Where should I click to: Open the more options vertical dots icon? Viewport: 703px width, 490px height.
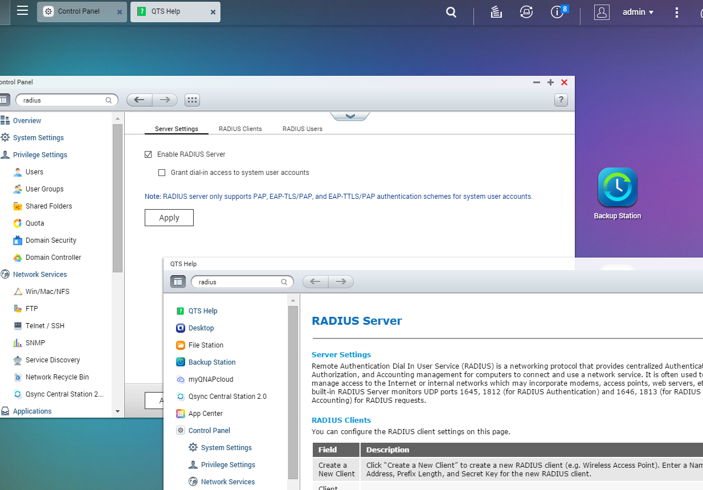676,12
